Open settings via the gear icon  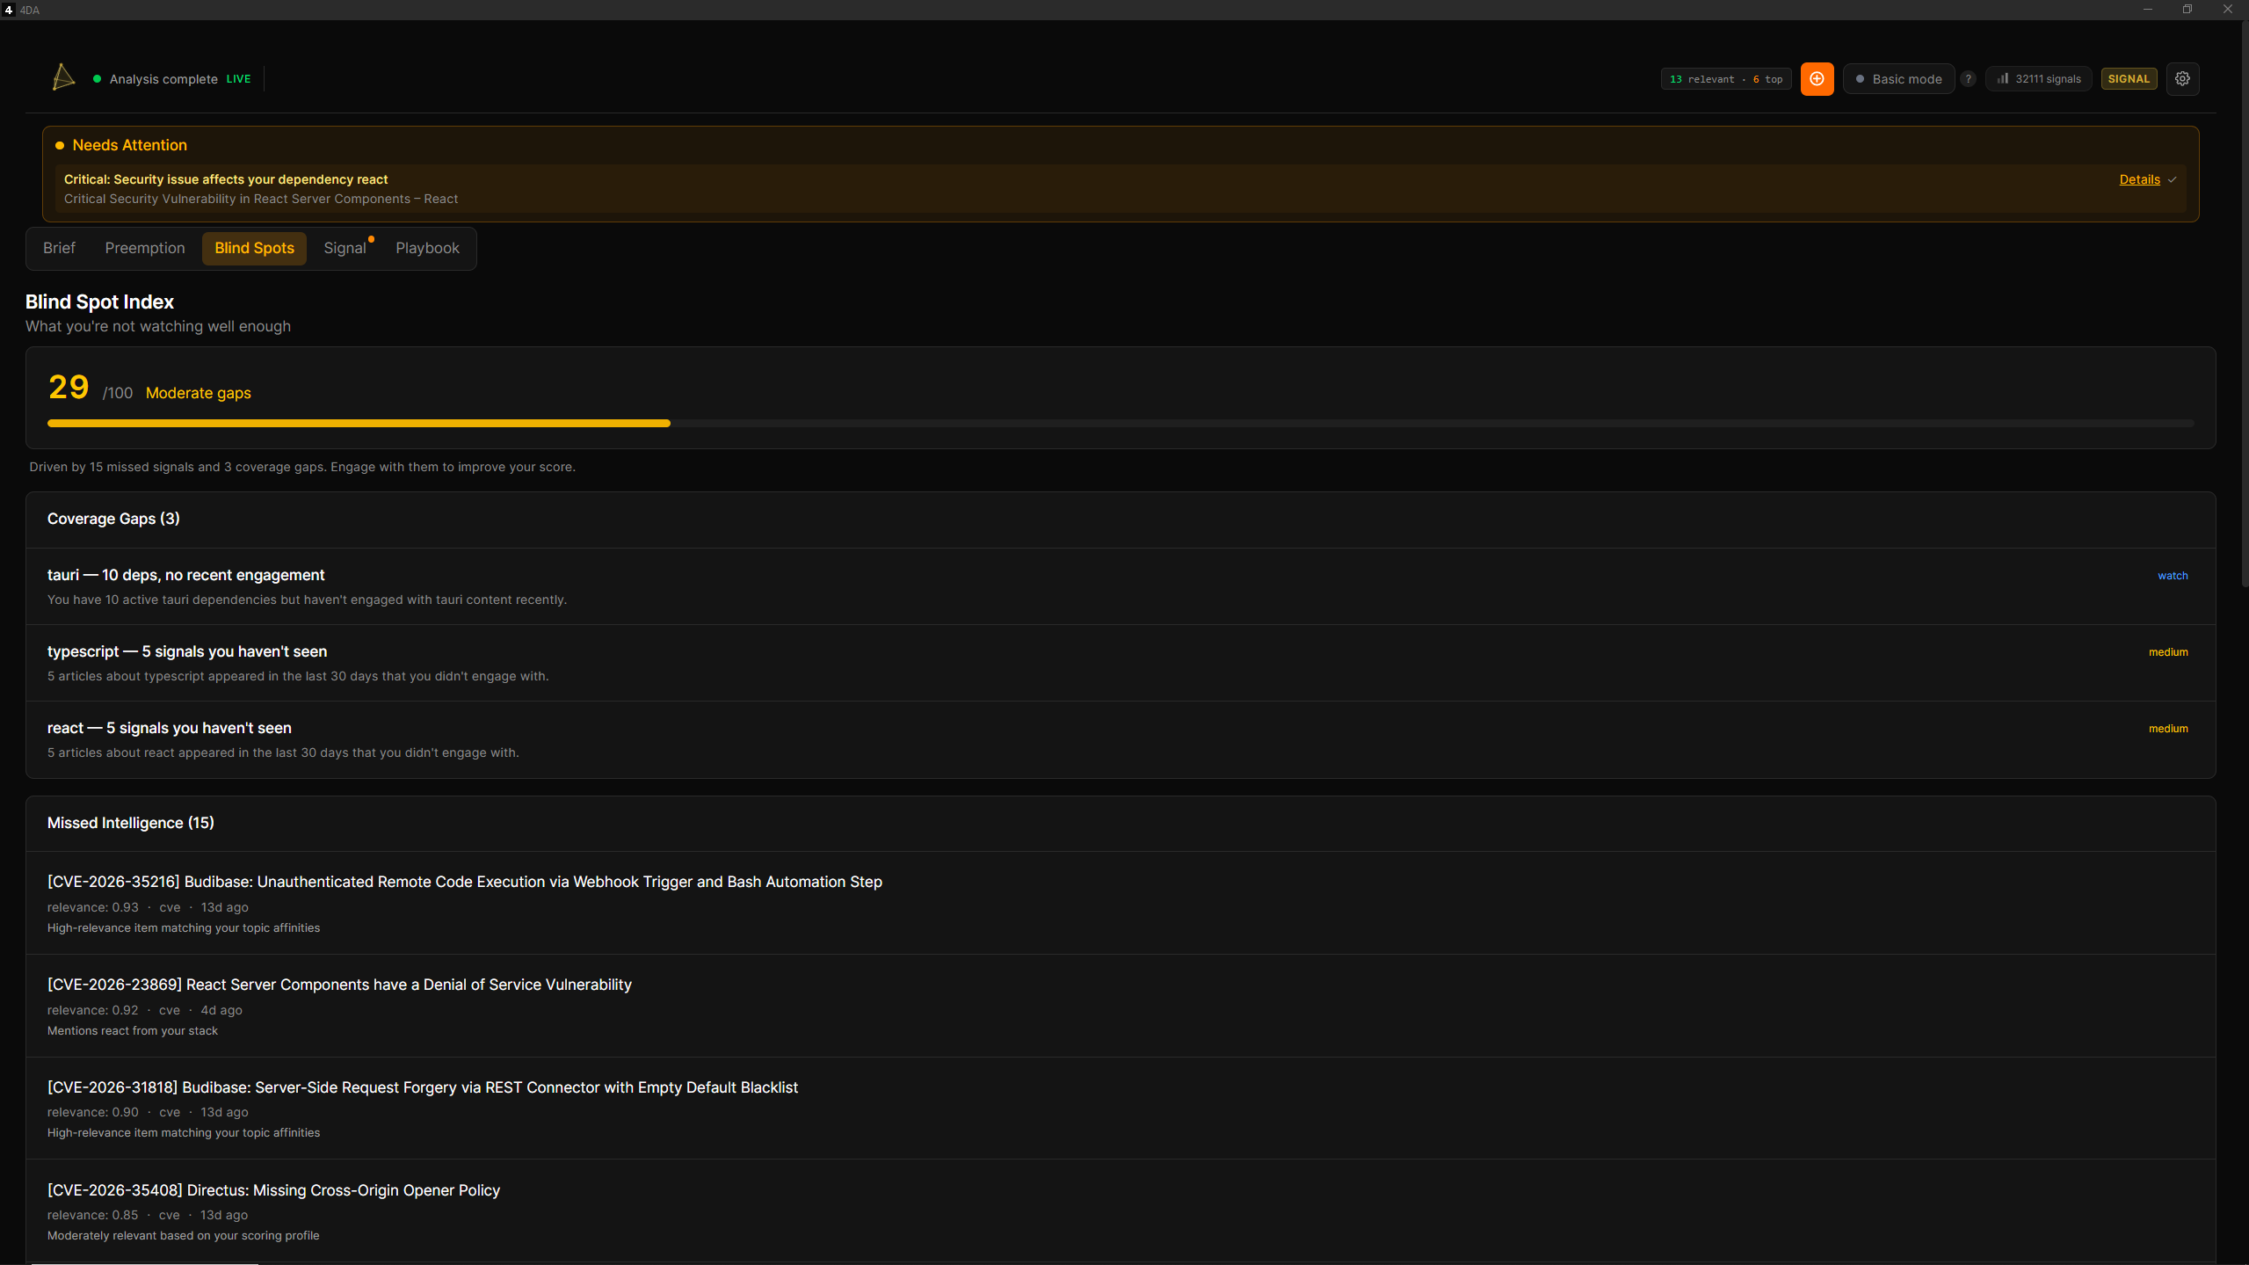(2182, 79)
